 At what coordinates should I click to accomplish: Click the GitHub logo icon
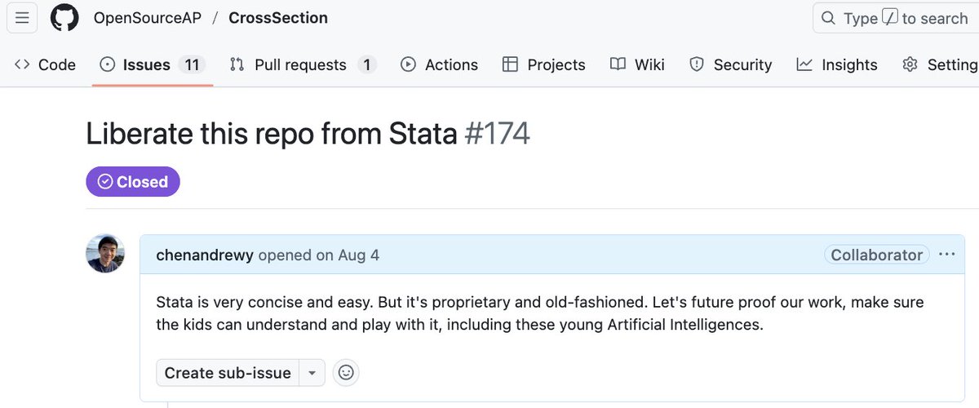click(64, 18)
